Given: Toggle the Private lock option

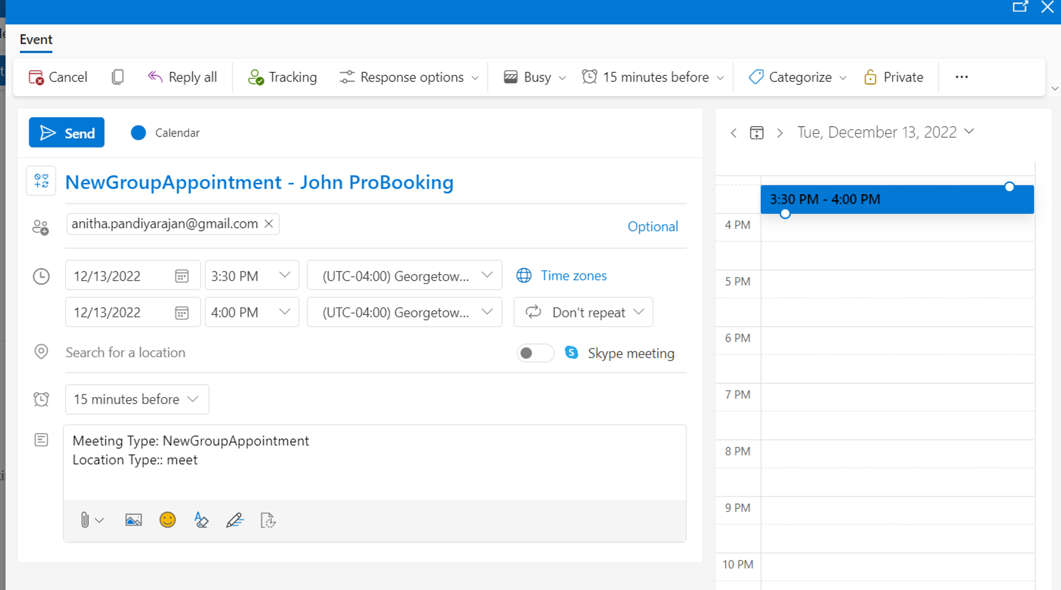Looking at the screenshot, I should (894, 77).
